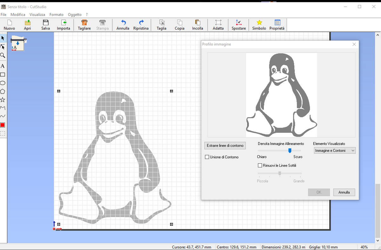This screenshot has height=250, width=381.
Task: Select the text A tool
Action: pos(3,66)
